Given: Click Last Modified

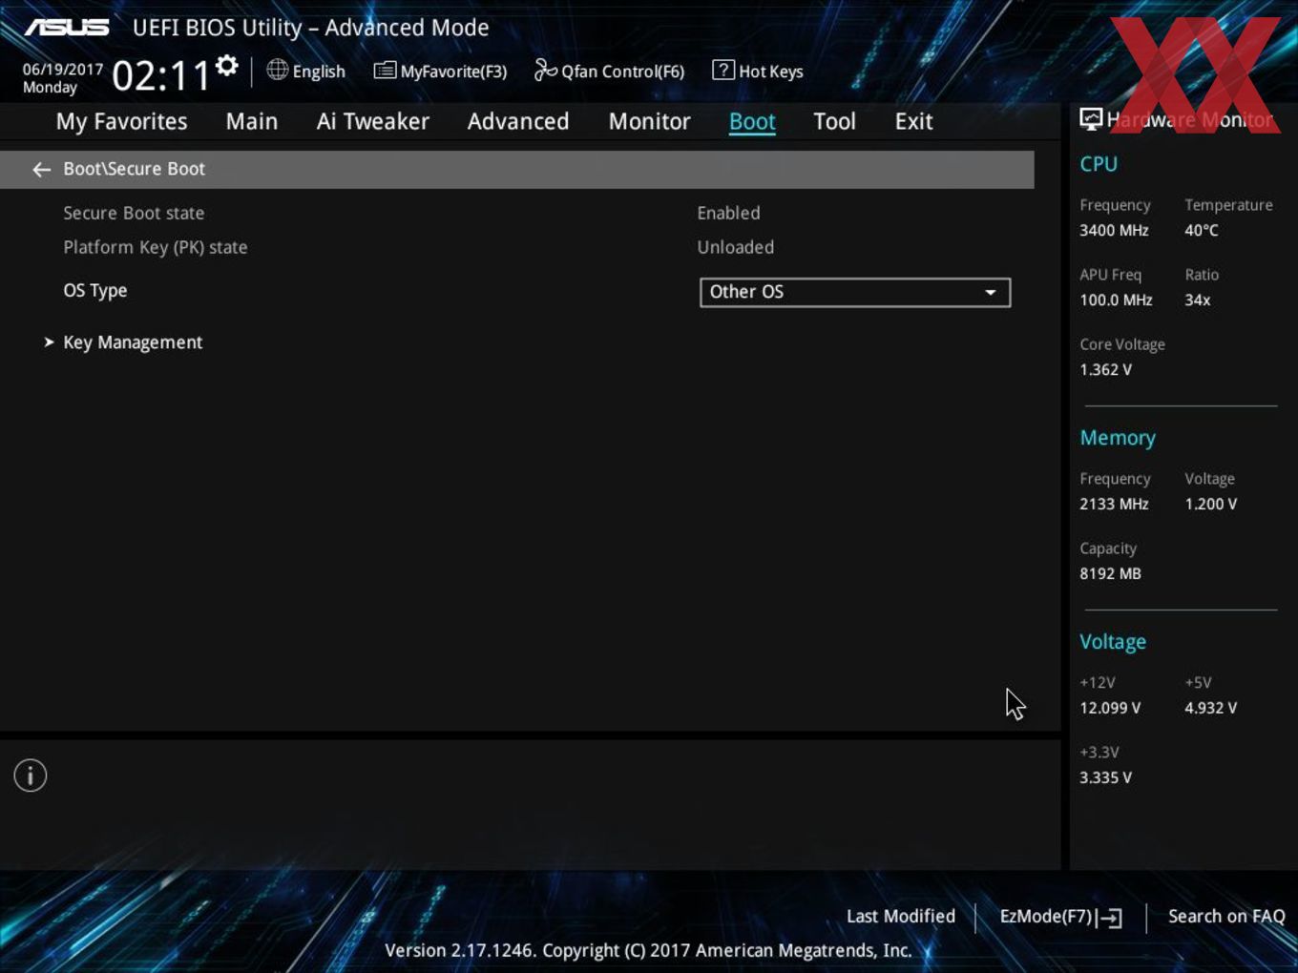Looking at the screenshot, I should (x=901, y=917).
